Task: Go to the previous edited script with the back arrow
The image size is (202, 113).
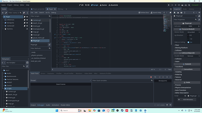Action: pyautogui.click(x=164, y=13)
